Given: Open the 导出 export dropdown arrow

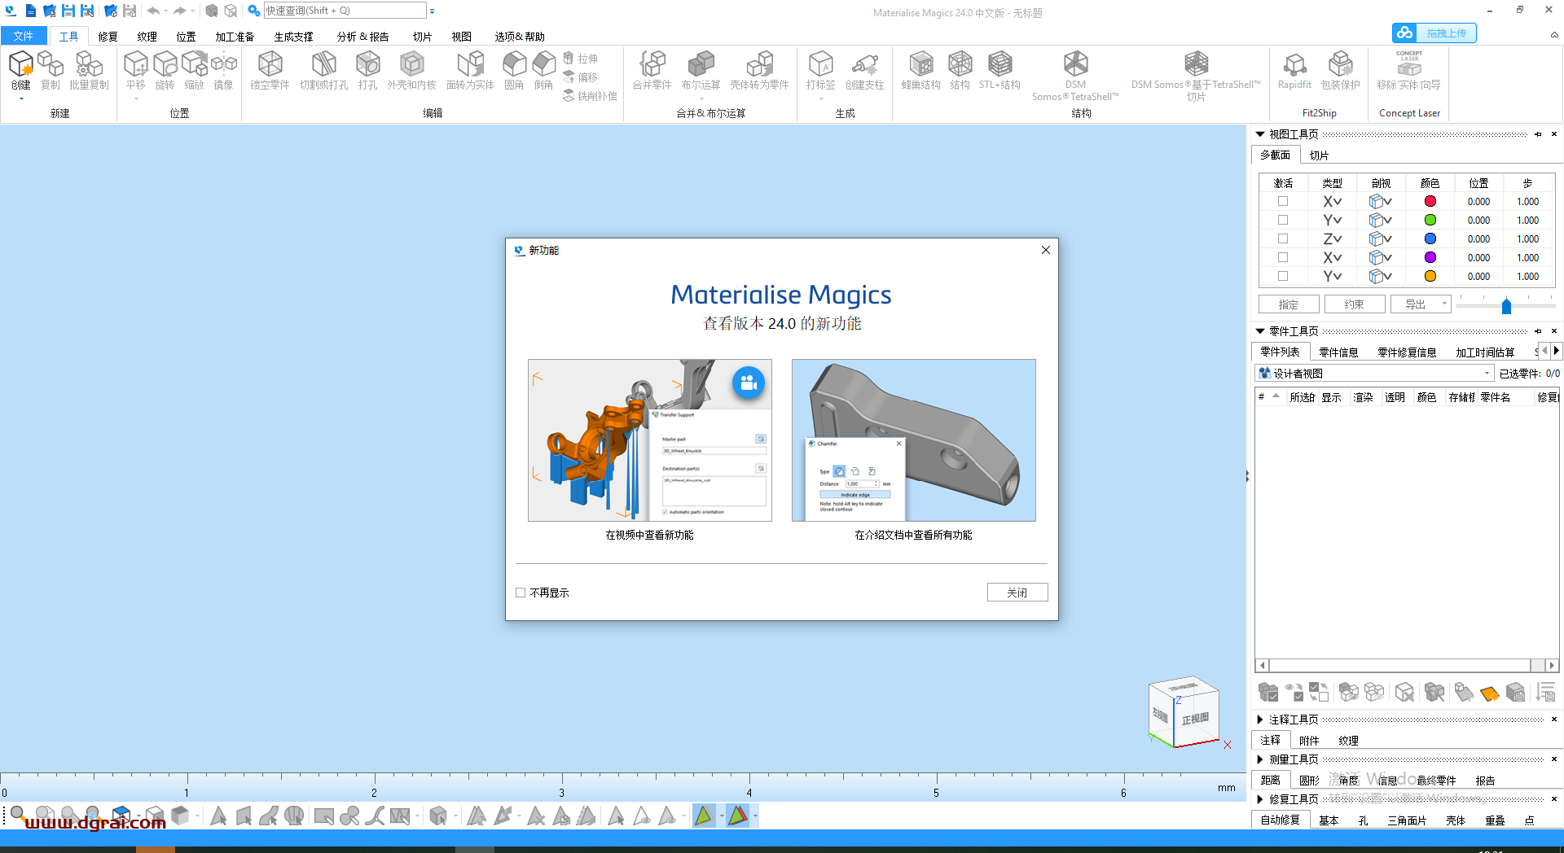Looking at the screenshot, I should click(x=1444, y=304).
